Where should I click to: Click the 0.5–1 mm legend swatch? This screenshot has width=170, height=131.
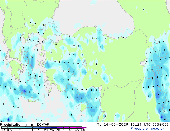tap(11, 128)
